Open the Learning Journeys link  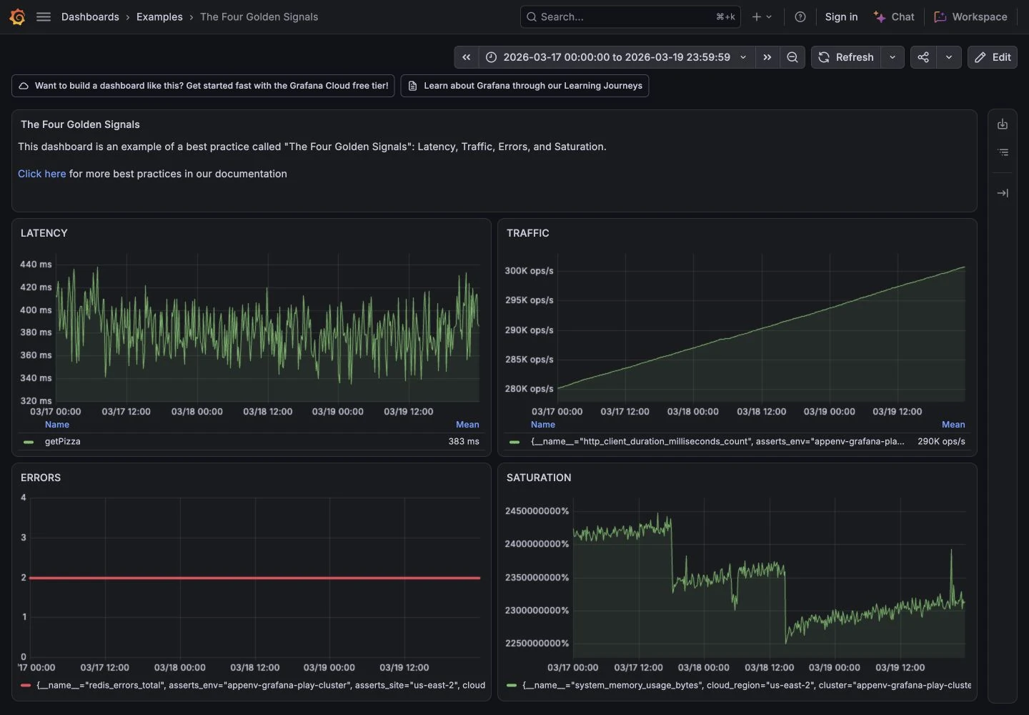coord(525,86)
